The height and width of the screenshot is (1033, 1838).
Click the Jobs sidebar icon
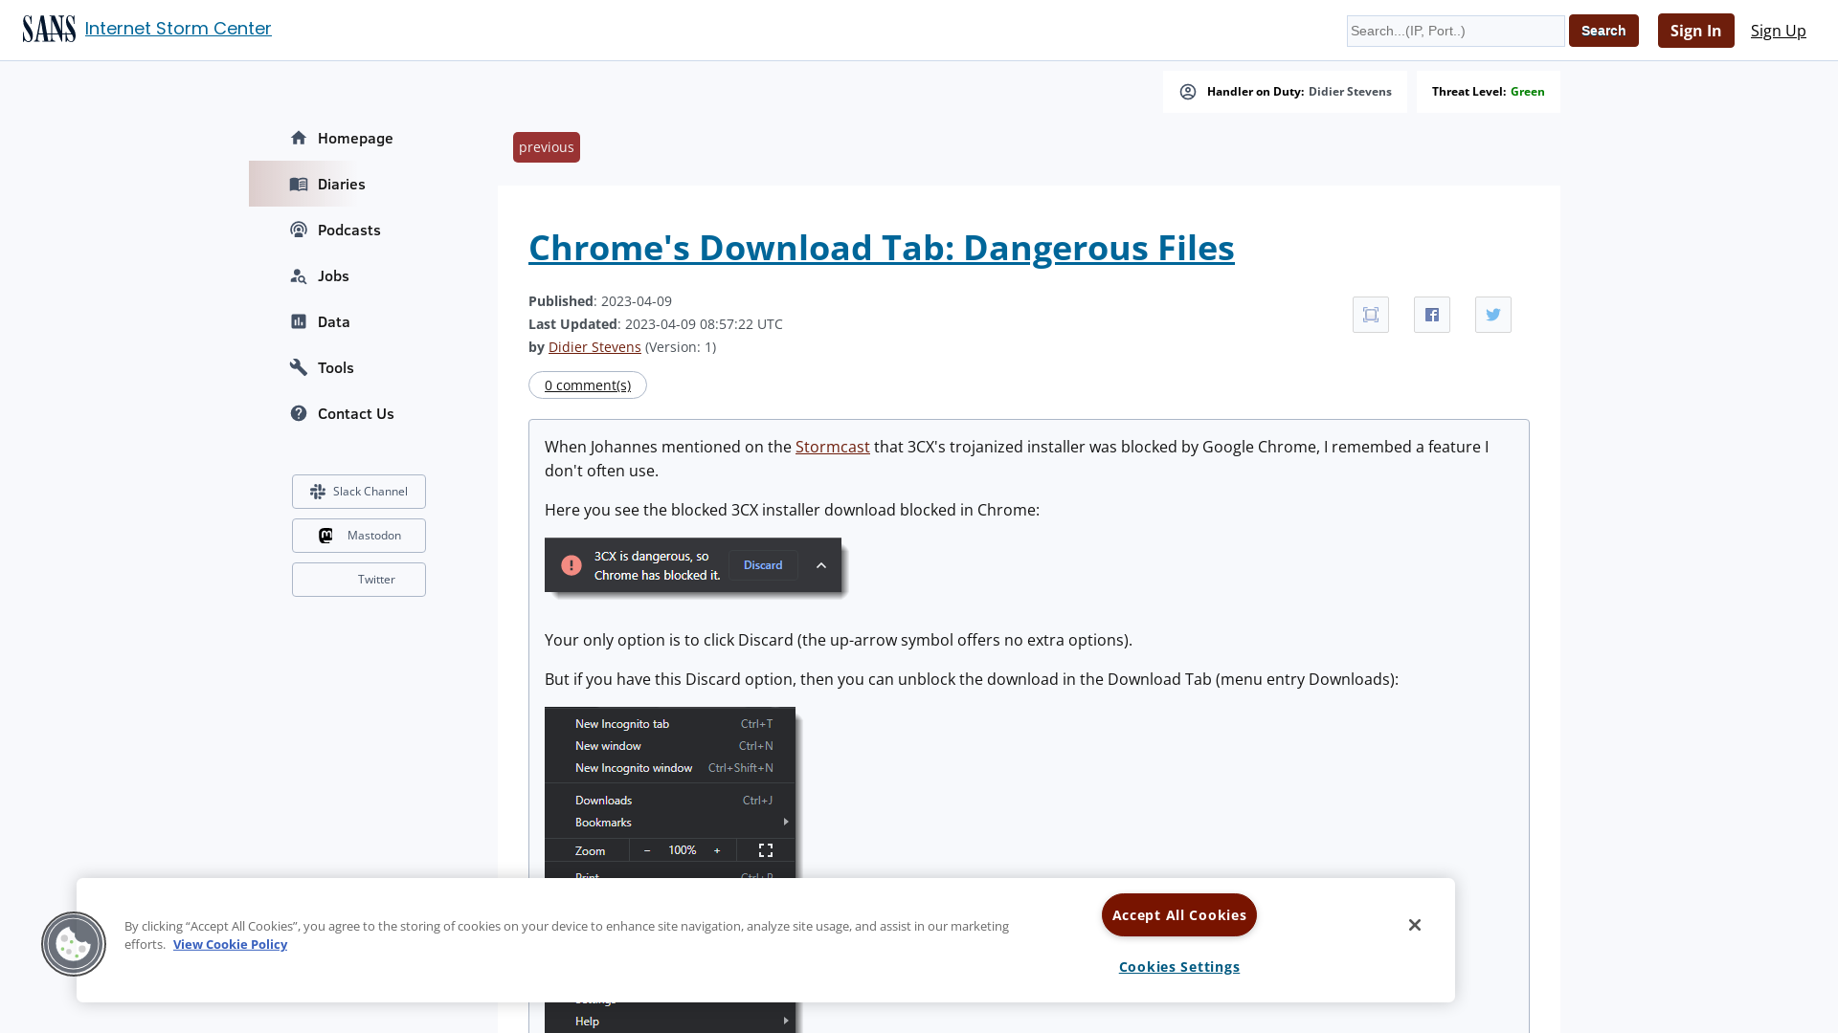(298, 276)
